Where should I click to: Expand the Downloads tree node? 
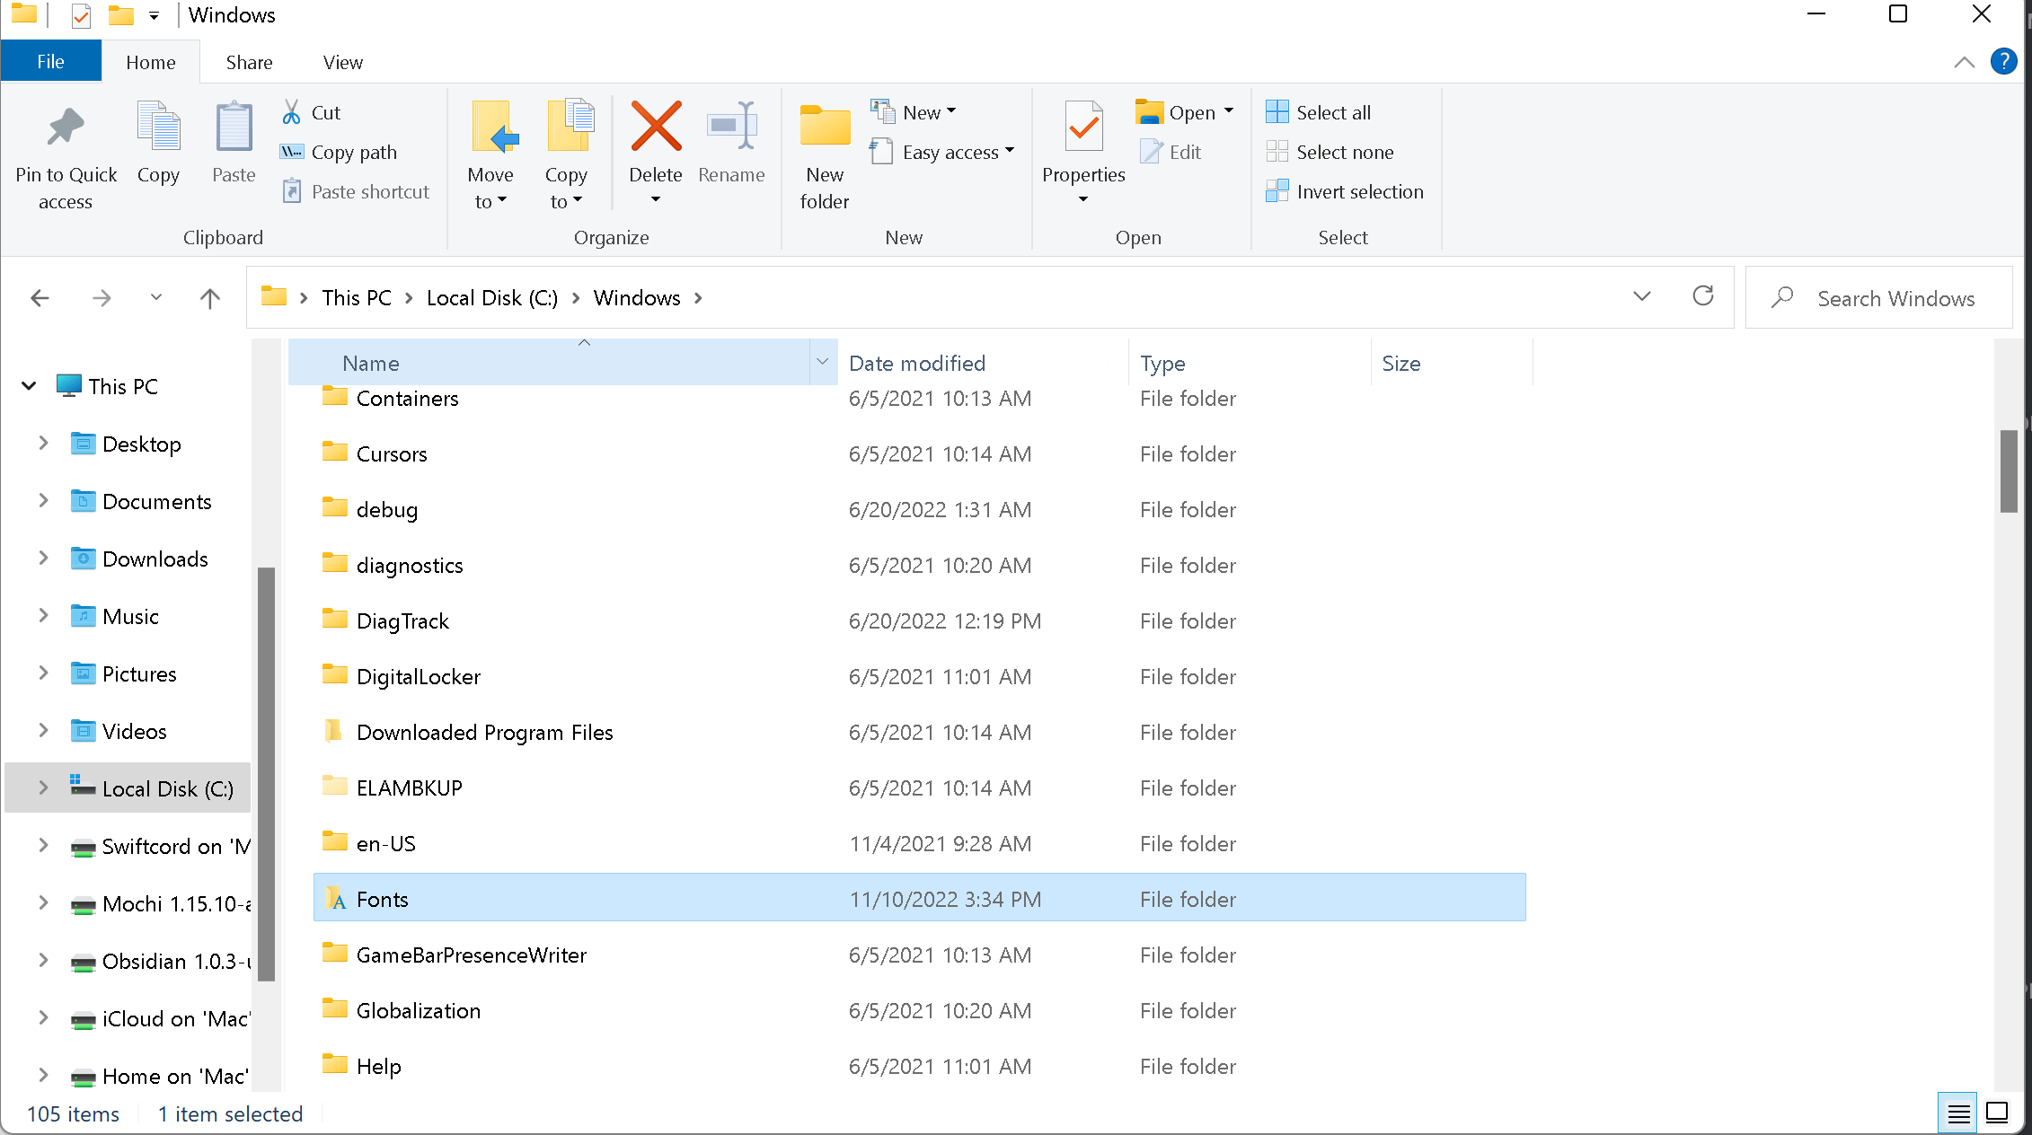coord(43,559)
